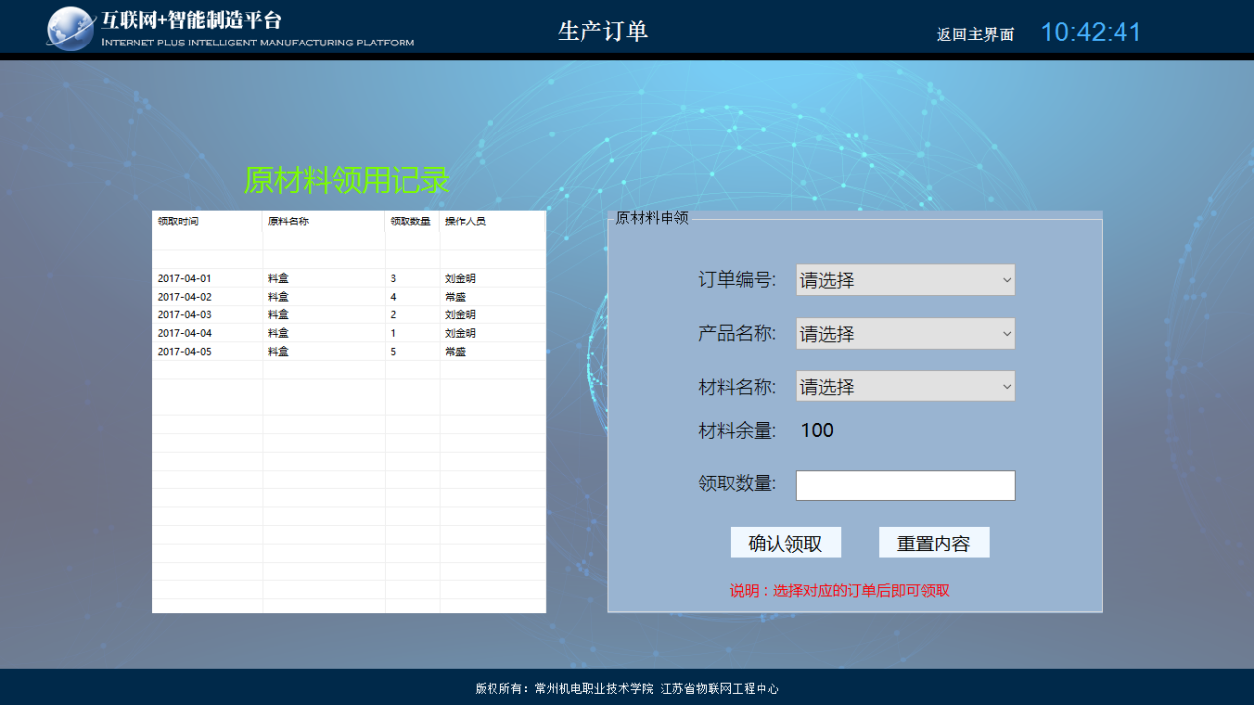Click the 领取时间 column header
1254x705 pixels.
point(179,221)
